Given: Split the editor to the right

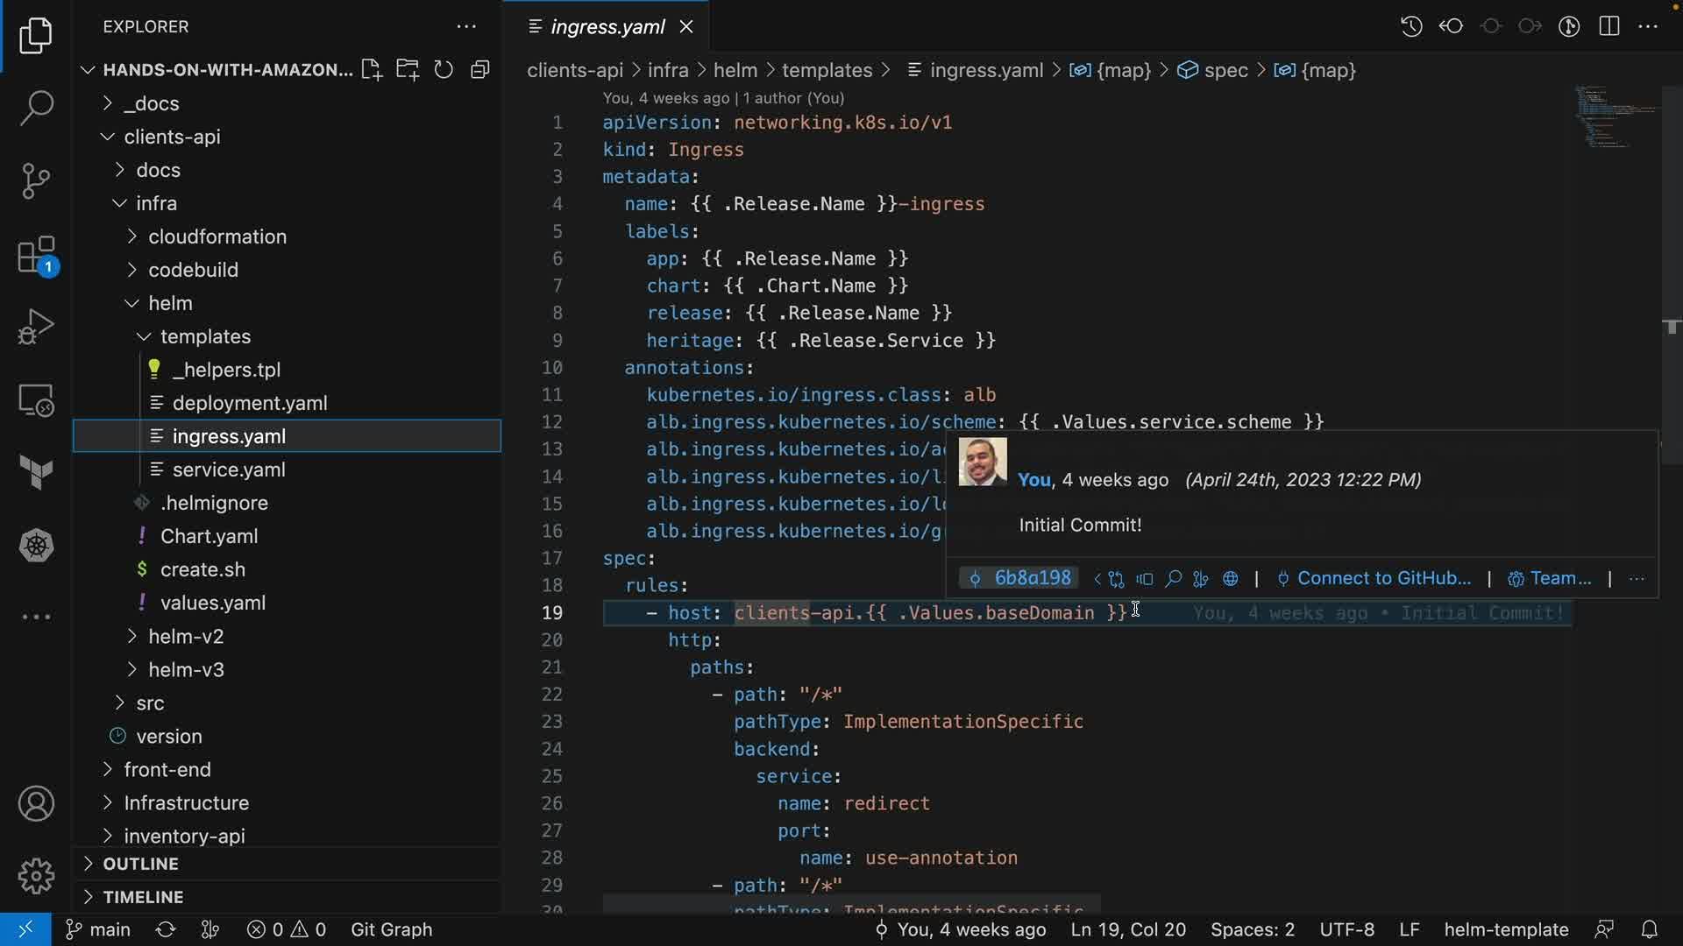Looking at the screenshot, I should tap(1608, 26).
